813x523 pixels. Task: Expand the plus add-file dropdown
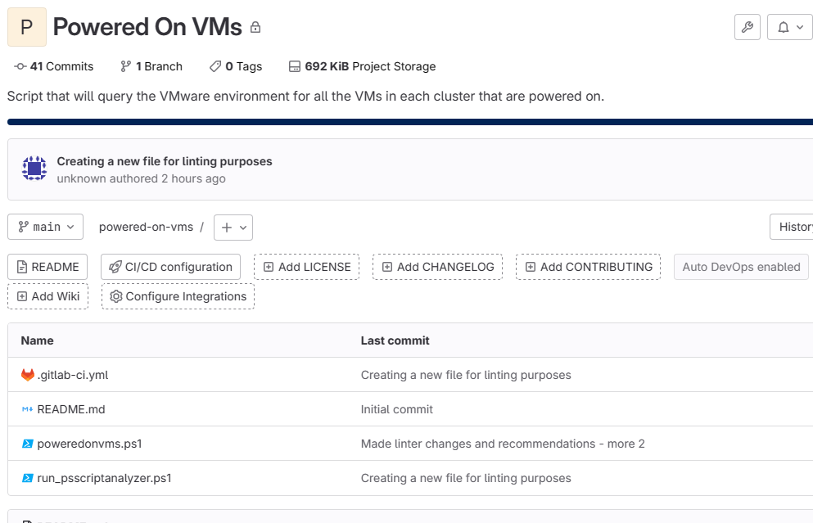(x=233, y=227)
